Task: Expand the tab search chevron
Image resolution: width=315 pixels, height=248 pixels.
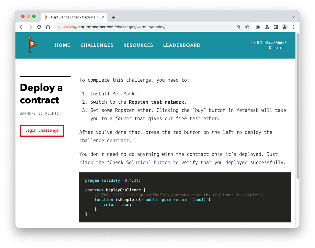Action: point(293,17)
